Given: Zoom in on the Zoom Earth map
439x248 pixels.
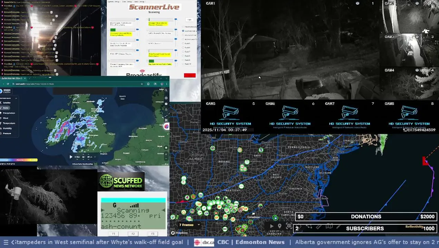Looking at the screenshot, I should [166, 154].
